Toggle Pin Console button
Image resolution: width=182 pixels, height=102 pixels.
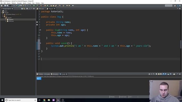pos(168,74)
